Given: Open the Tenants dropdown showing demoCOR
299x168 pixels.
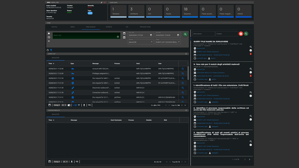Looking at the screenshot, I should point(141,42).
